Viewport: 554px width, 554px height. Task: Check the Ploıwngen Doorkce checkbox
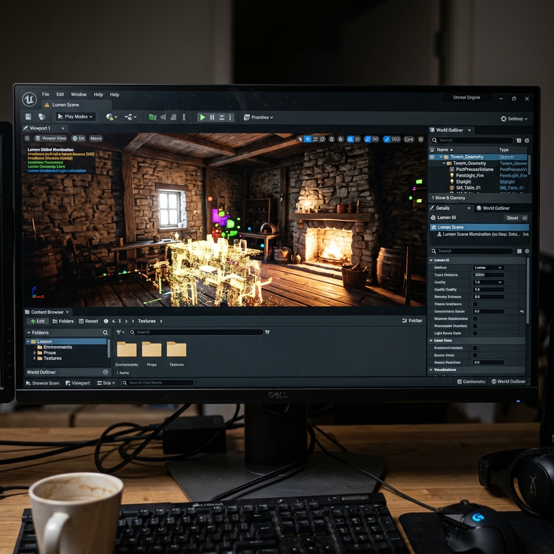point(475,326)
